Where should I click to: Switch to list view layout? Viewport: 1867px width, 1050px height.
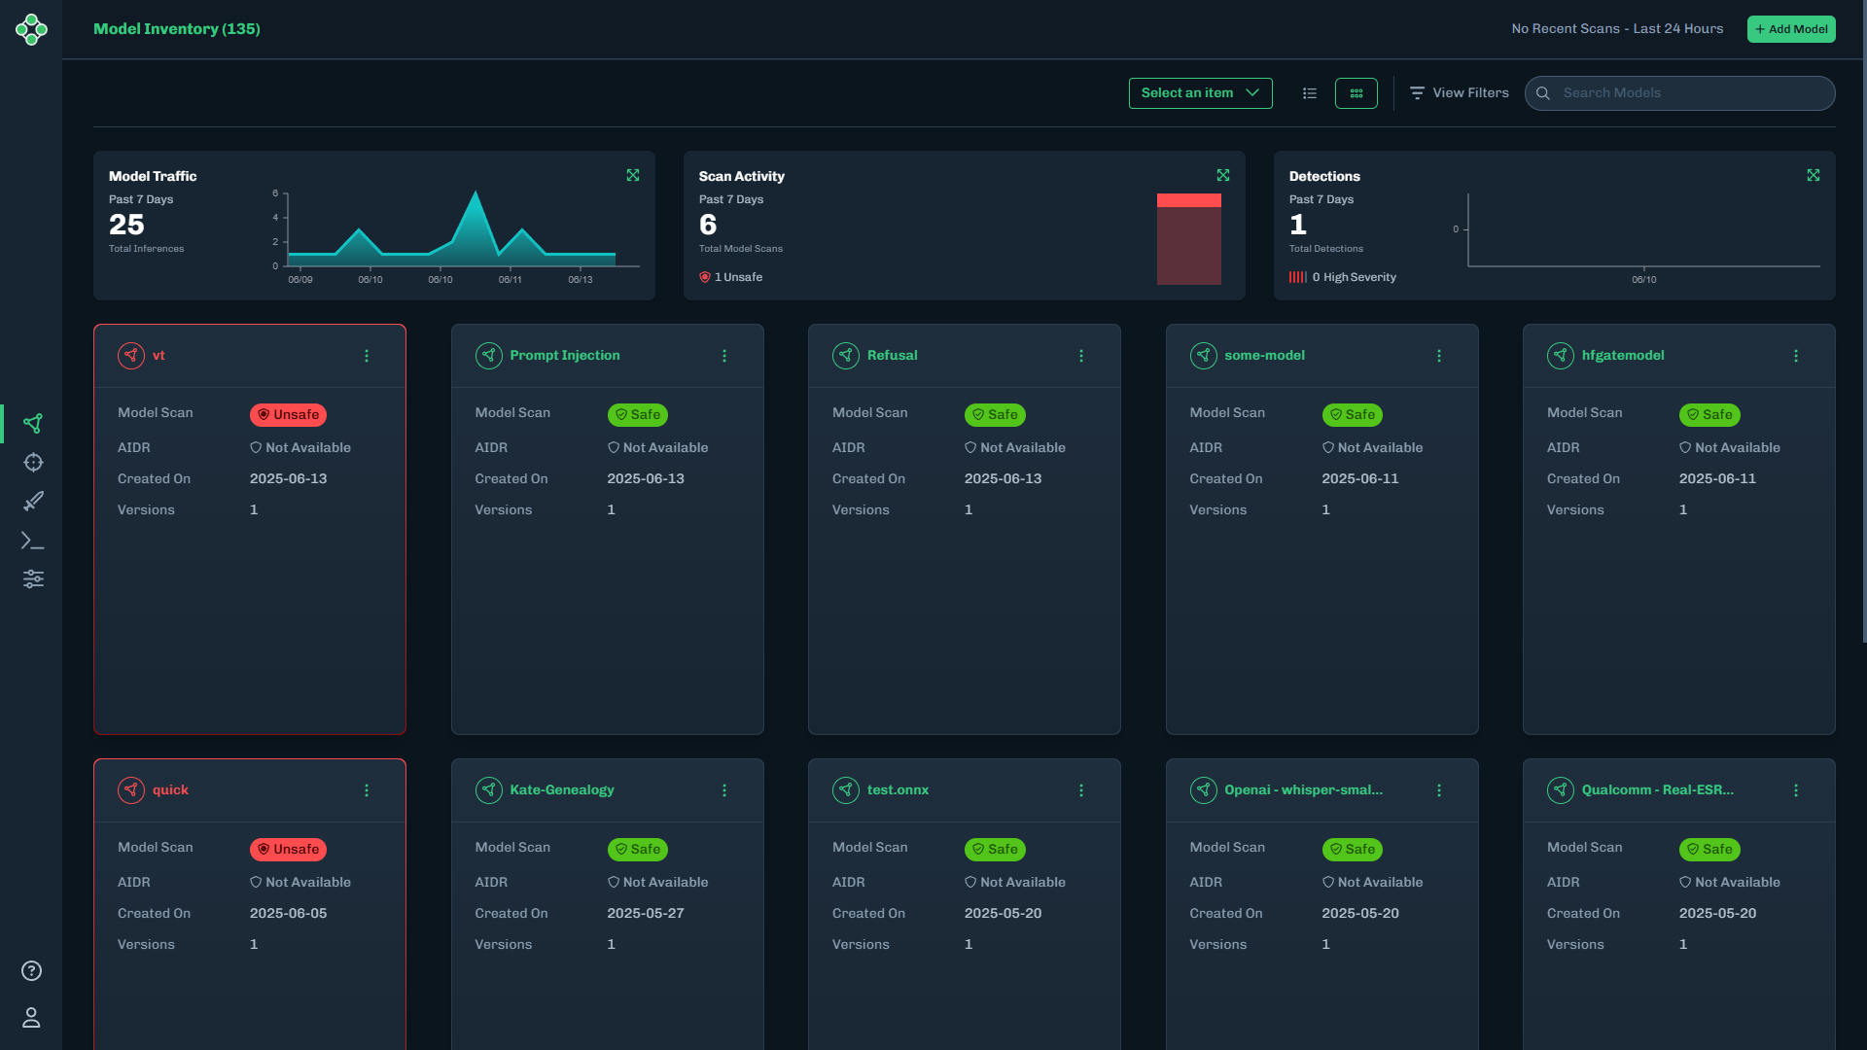1310,93
